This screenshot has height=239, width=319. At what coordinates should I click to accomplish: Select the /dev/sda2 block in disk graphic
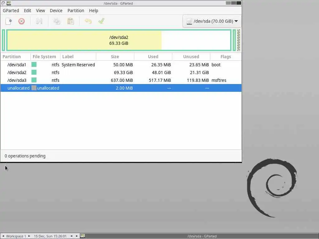click(119, 40)
